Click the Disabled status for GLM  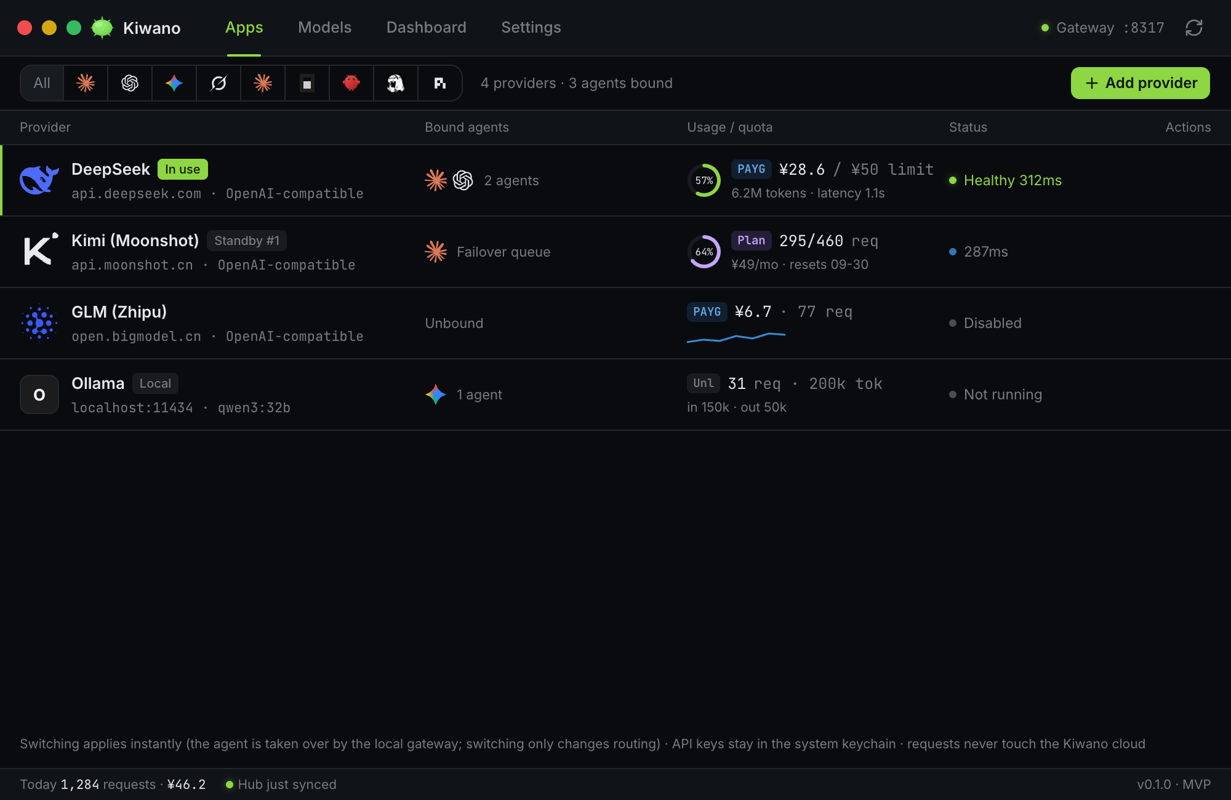point(985,323)
